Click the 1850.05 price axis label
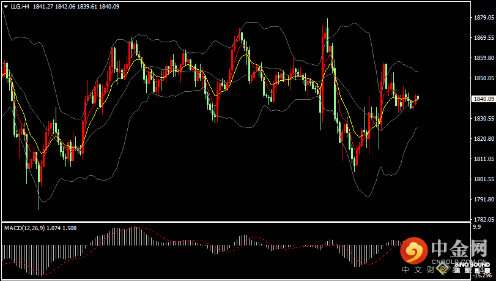 pyautogui.click(x=484, y=78)
